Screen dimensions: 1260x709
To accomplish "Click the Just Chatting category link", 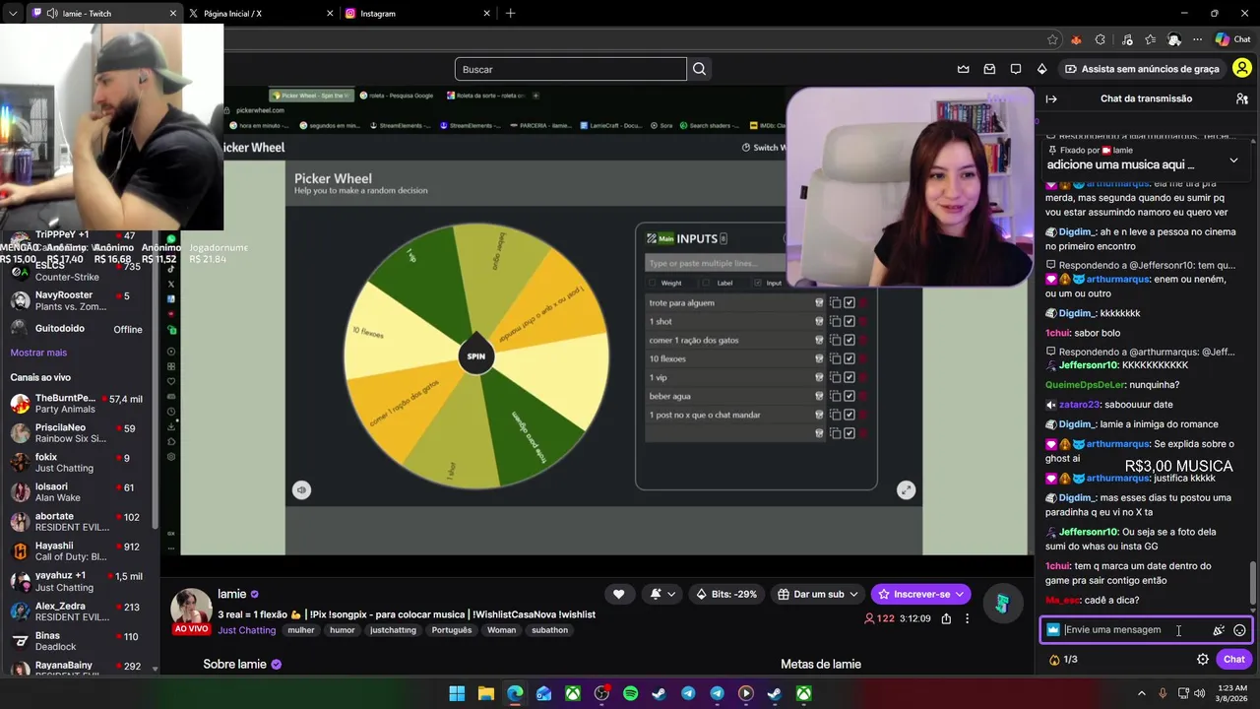I will [x=246, y=630].
